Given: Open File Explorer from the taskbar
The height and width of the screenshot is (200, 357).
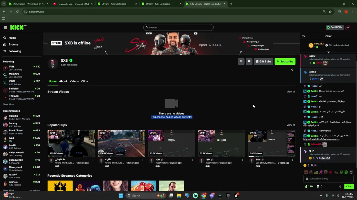Looking at the screenshot, I should (179, 196).
